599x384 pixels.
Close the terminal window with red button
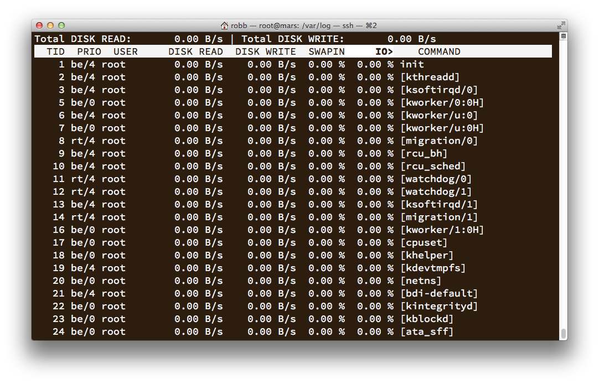coord(39,25)
